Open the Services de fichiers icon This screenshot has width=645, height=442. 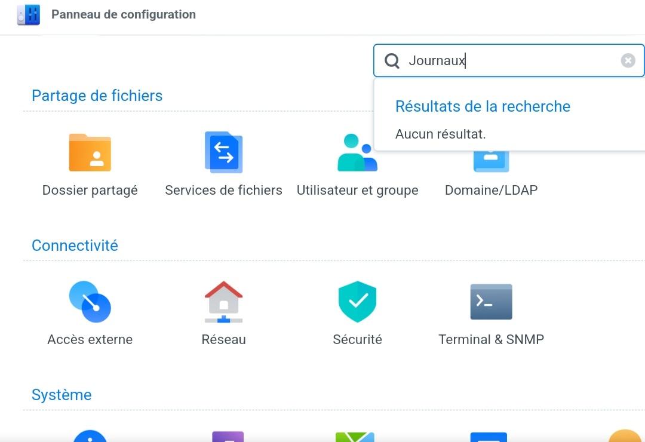223,152
